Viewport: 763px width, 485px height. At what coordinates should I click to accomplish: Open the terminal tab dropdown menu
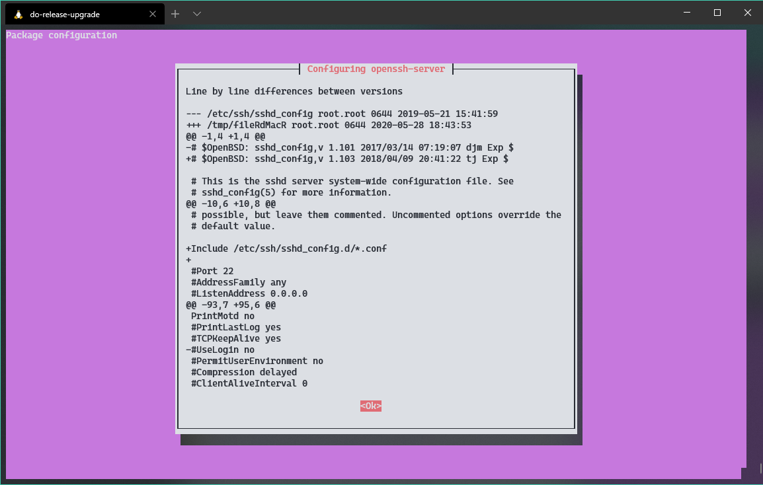(x=196, y=13)
